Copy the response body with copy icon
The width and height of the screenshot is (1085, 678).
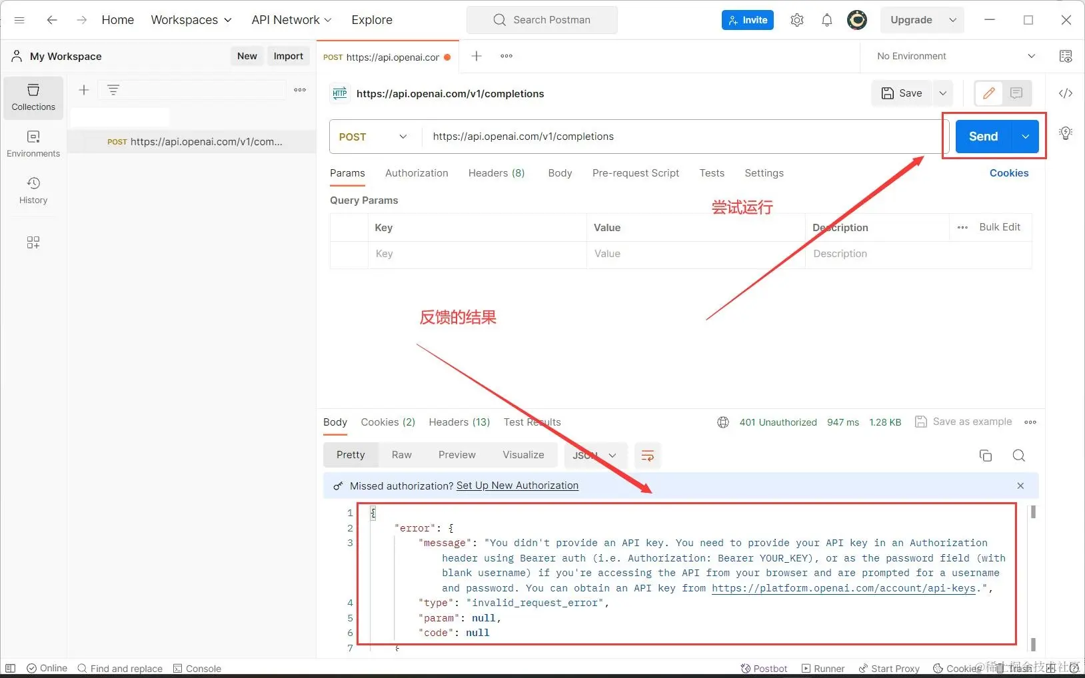(x=985, y=456)
